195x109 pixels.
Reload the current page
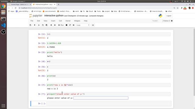coord(16,8)
